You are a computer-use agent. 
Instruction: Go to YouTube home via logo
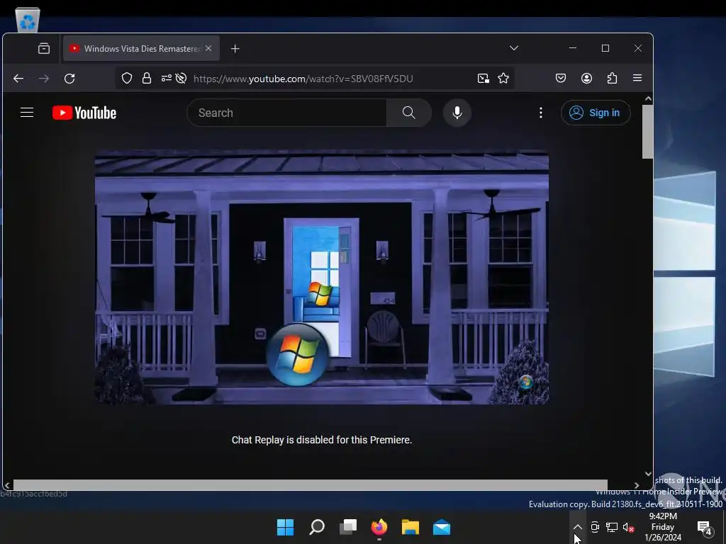click(x=84, y=113)
